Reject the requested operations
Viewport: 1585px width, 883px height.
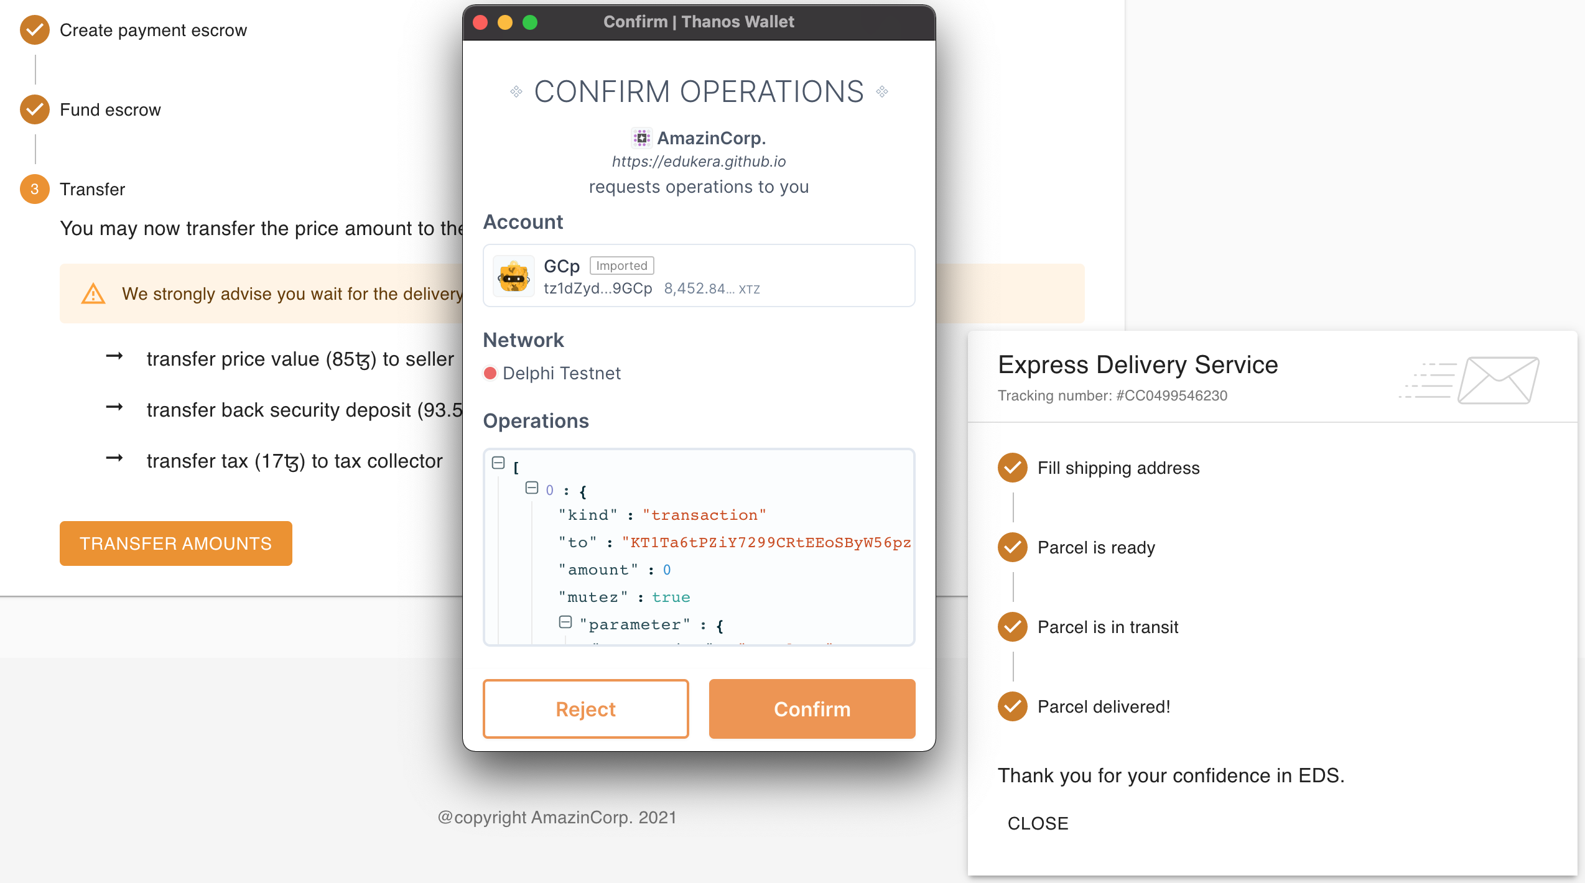[x=585, y=709]
